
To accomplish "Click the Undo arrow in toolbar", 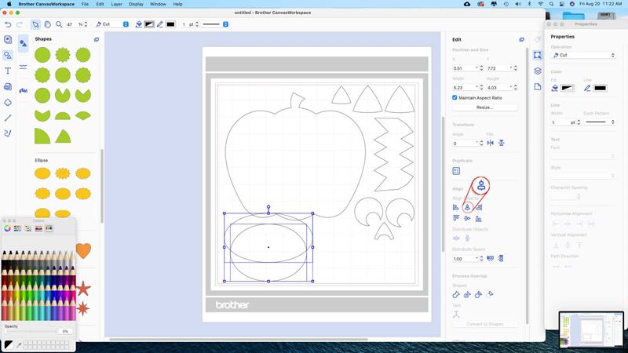I will point(8,24).
